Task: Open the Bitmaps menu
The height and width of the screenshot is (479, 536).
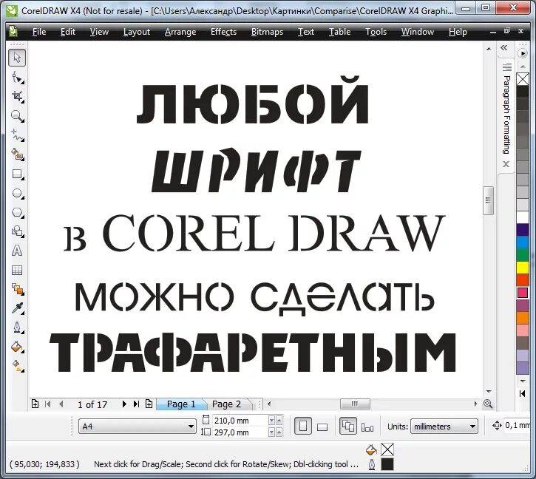Action: (x=268, y=32)
